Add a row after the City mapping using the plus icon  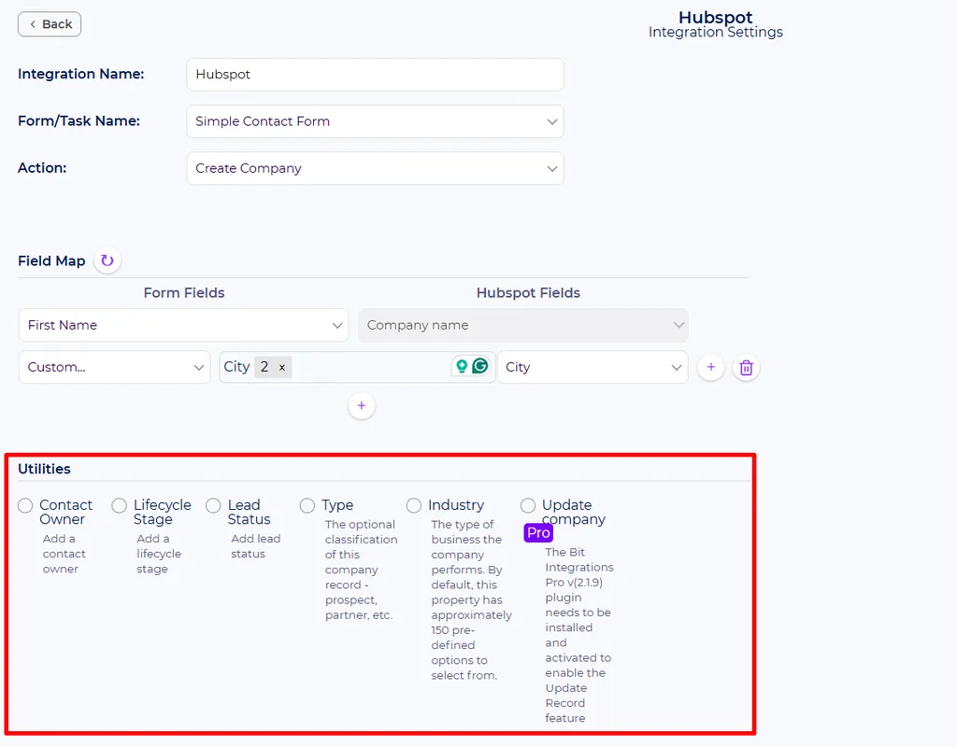[x=711, y=367]
